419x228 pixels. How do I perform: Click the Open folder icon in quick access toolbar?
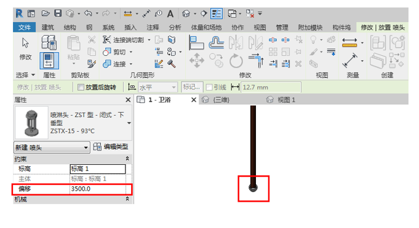pyautogui.click(x=46, y=13)
